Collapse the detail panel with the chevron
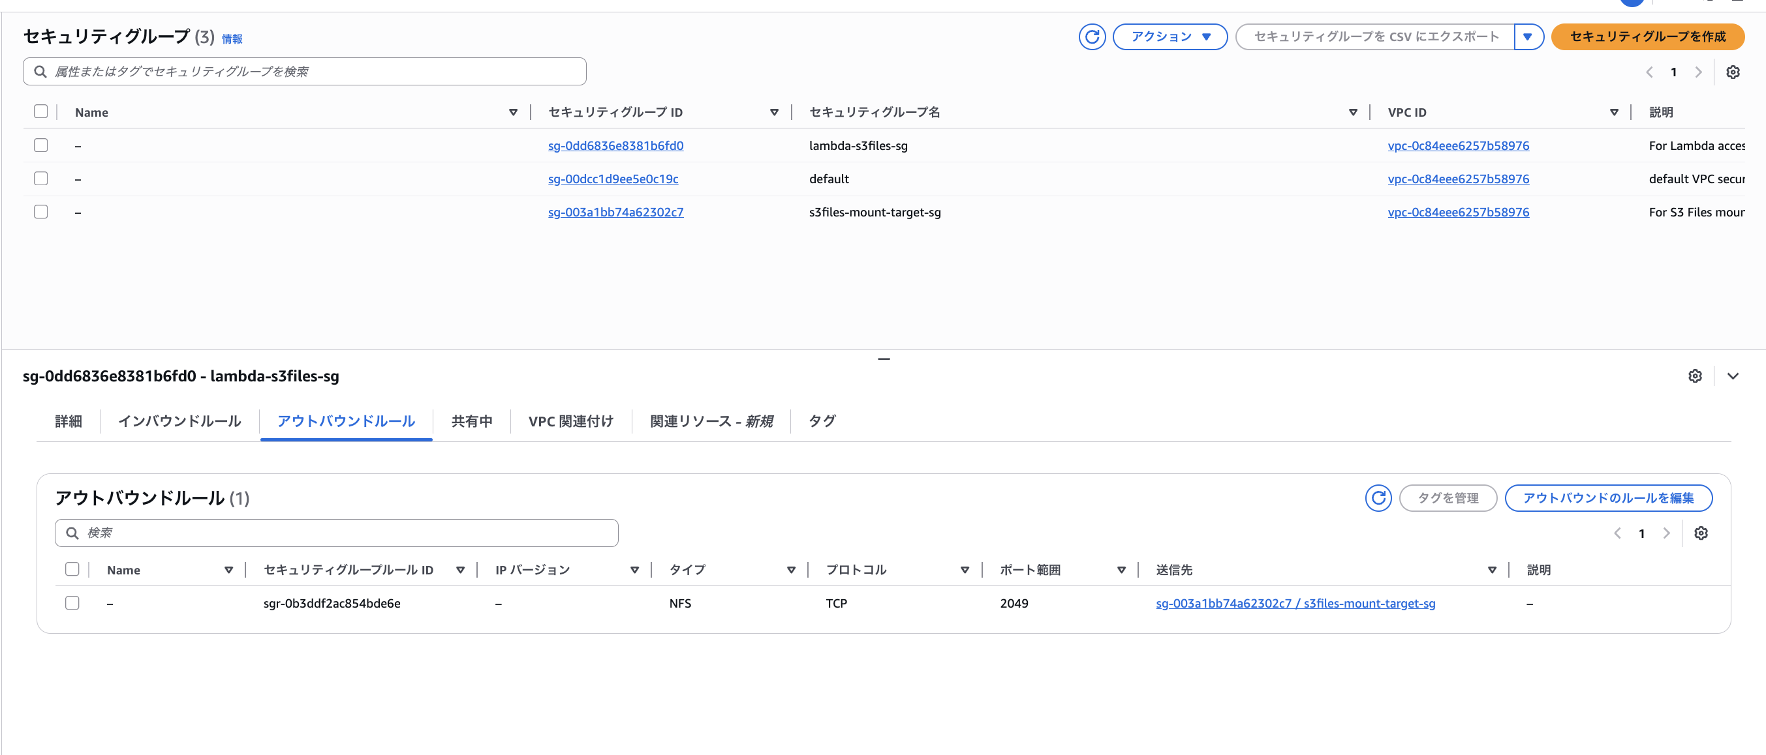Screen dimensions: 1766x755 [1734, 376]
